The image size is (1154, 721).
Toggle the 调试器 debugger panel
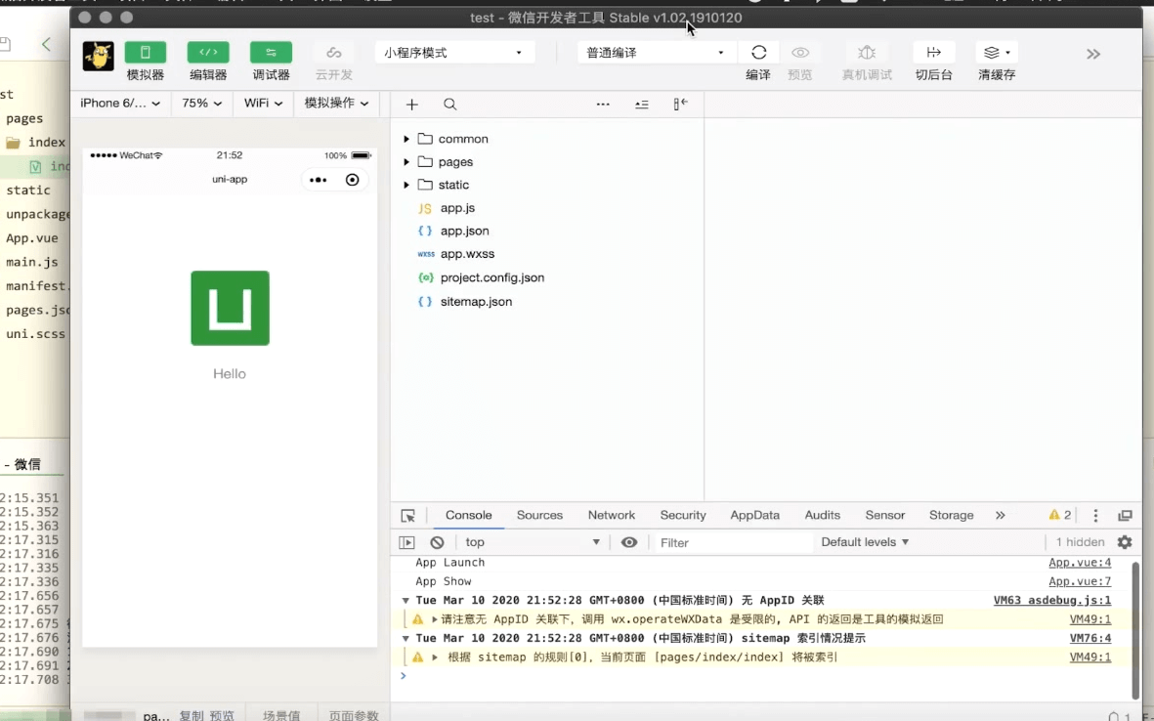tap(271, 52)
